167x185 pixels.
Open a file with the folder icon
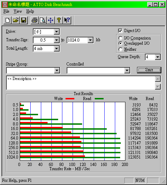point(16,20)
